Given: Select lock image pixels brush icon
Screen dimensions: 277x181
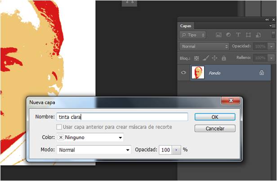Looking at the screenshot, I should pyautogui.click(x=206, y=58).
